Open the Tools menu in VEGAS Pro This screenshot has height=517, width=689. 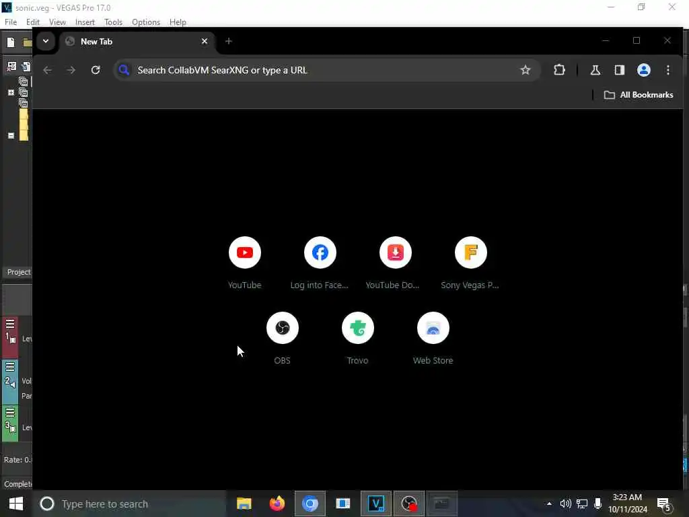(113, 22)
